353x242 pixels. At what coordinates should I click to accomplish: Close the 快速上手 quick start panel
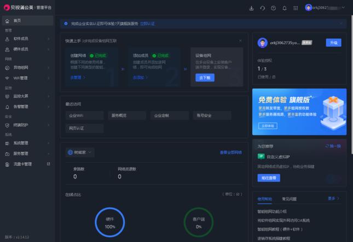(x=240, y=40)
